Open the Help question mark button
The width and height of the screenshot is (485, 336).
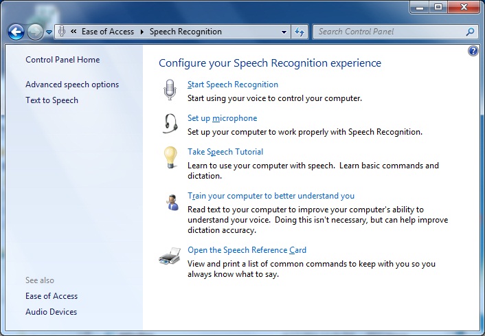[x=473, y=51]
